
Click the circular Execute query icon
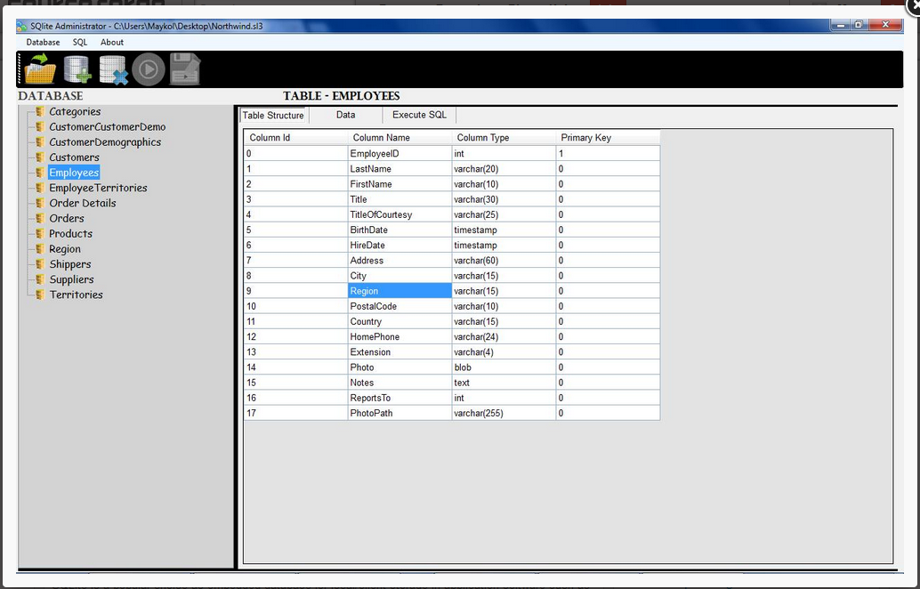[148, 68]
